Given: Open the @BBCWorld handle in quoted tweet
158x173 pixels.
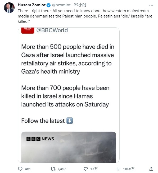Looking at the screenshot, I should (52, 30).
